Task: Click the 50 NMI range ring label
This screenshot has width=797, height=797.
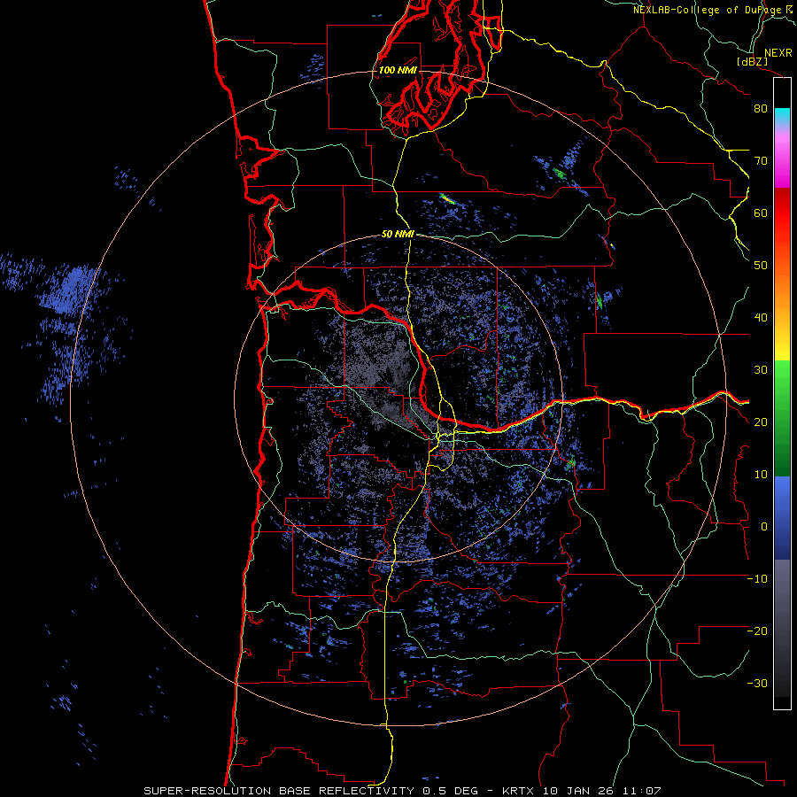Action: 398,235
